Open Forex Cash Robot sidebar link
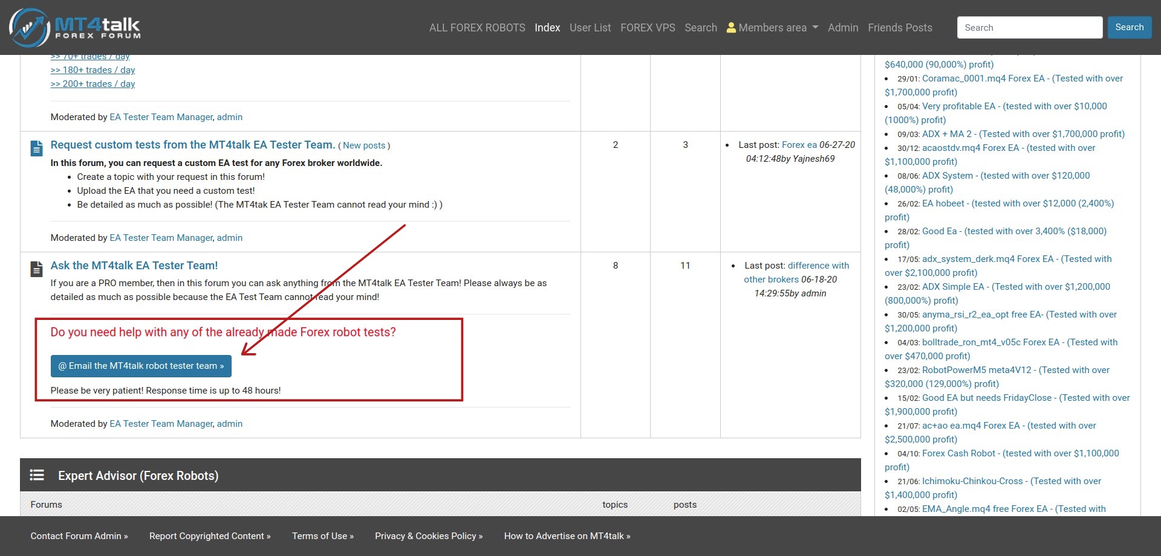This screenshot has height=556, width=1161. (1002, 460)
